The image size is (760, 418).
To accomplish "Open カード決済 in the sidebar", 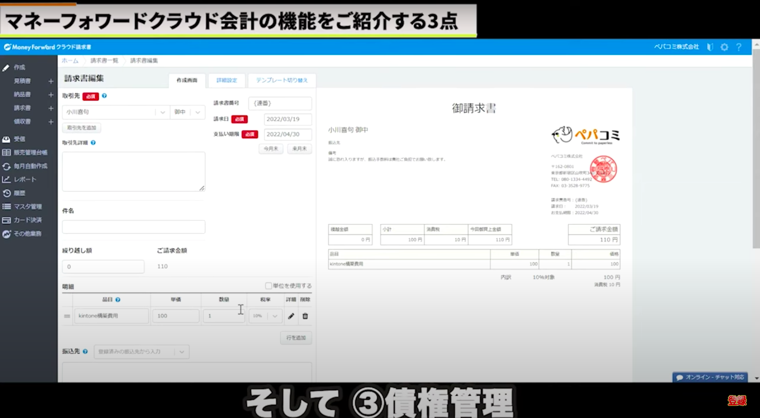I will point(27,220).
